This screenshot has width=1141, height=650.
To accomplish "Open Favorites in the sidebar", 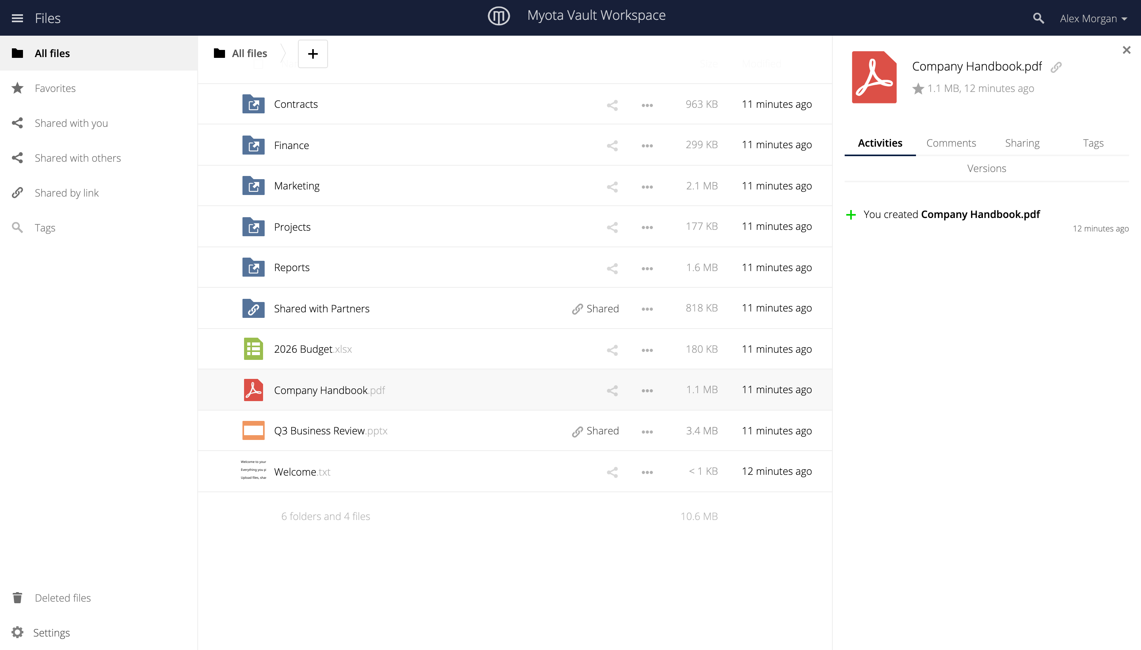I will (99, 88).
